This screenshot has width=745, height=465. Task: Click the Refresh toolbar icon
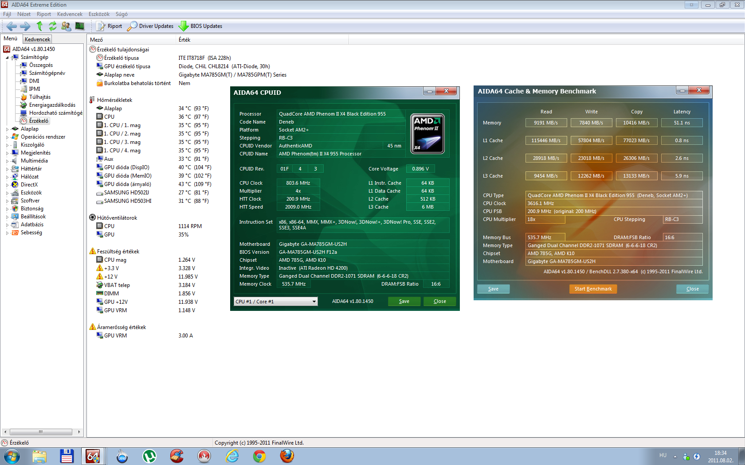(53, 26)
